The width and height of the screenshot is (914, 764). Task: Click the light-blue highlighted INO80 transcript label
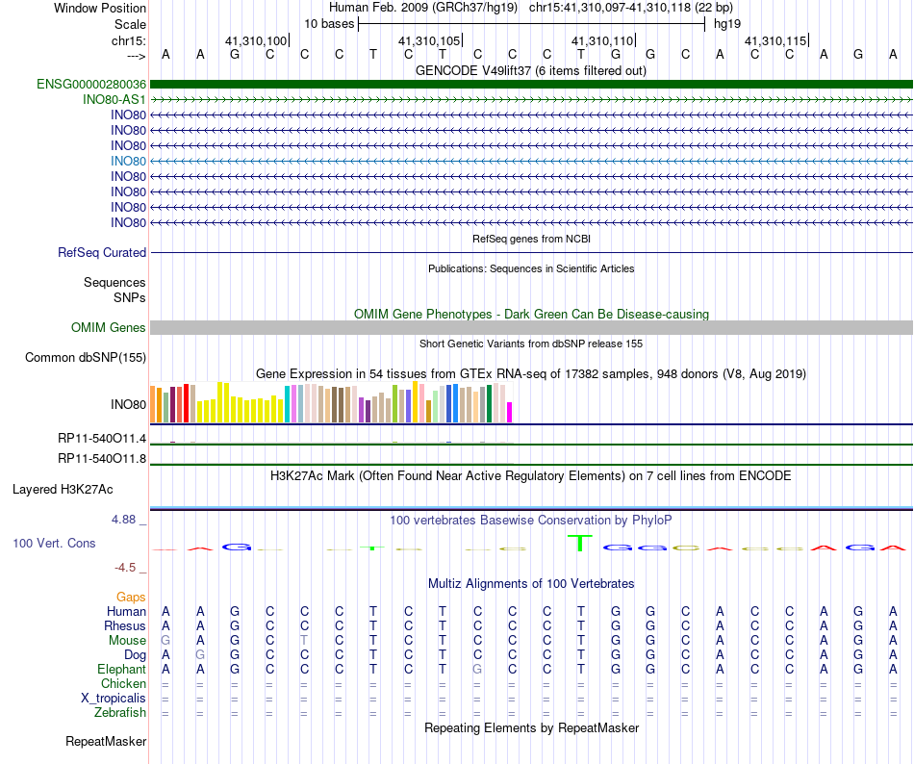coord(128,161)
